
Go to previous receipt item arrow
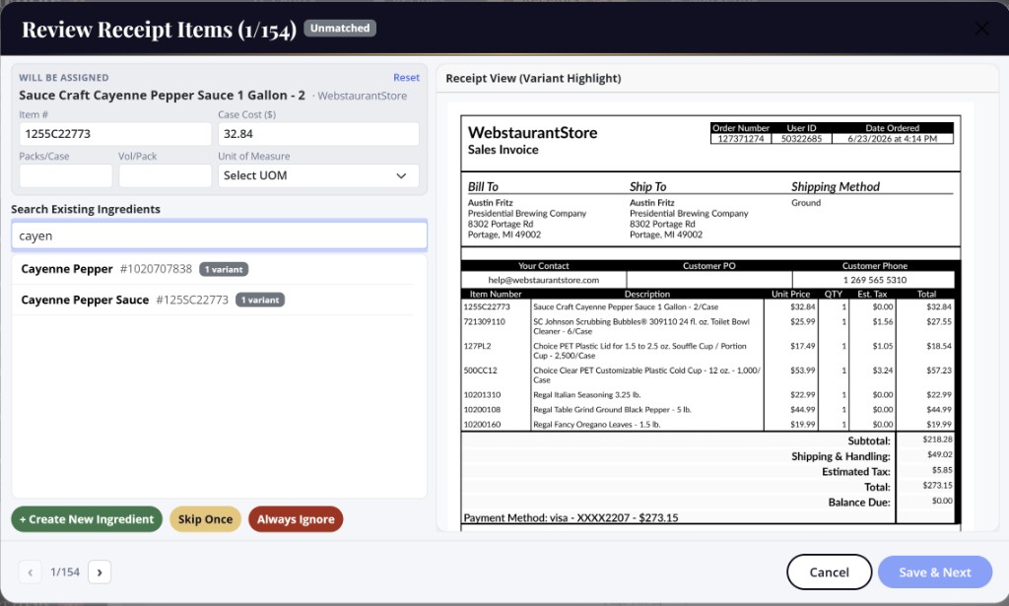click(x=31, y=572)
